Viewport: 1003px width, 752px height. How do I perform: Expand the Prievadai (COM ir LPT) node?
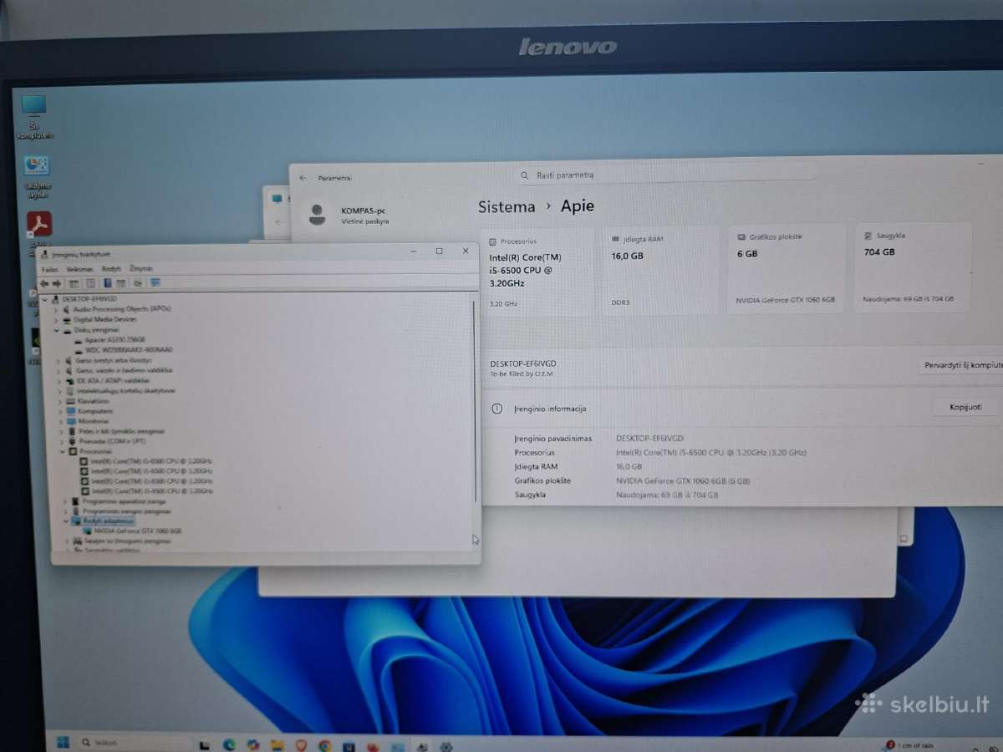pyautogui.click(x=61, y=441)
